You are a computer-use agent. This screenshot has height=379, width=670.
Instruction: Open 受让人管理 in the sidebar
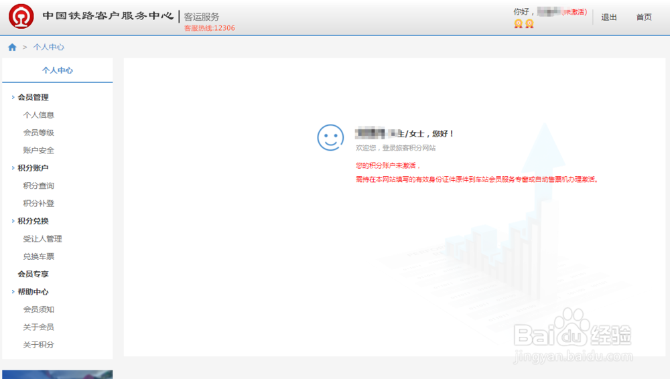click(42, 239)
